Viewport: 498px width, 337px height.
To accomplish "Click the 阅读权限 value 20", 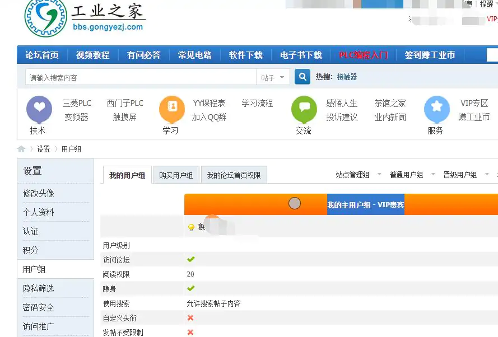I will [190, 274].
